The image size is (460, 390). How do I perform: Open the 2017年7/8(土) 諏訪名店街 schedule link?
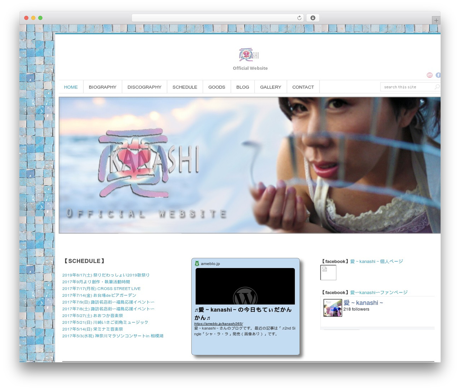coord(108,309)
